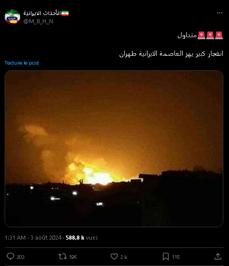Open the reply comment icon
Image resolution: width=229 pixels, height=266 pixels.
(x=10, y=256)
